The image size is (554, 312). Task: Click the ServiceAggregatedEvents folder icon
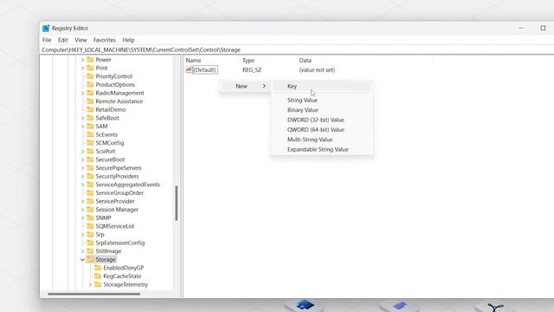click(x=90, y=185)
